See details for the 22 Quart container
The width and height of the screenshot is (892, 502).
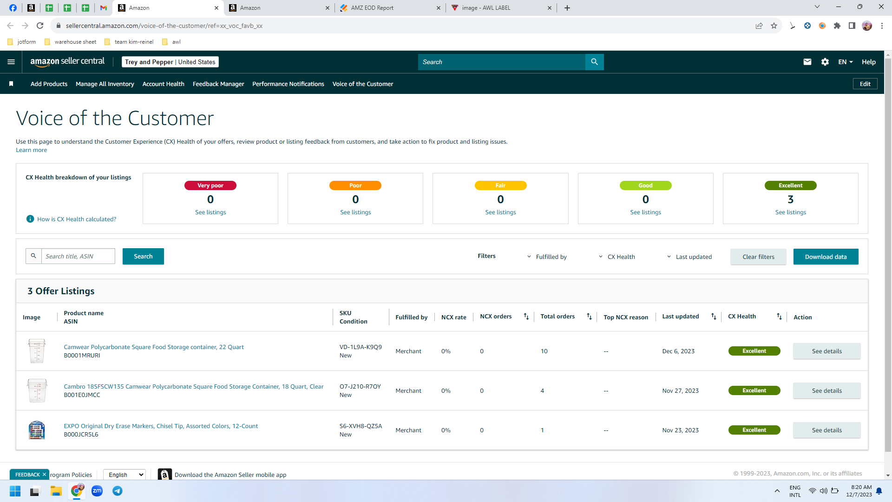point(826,351)
